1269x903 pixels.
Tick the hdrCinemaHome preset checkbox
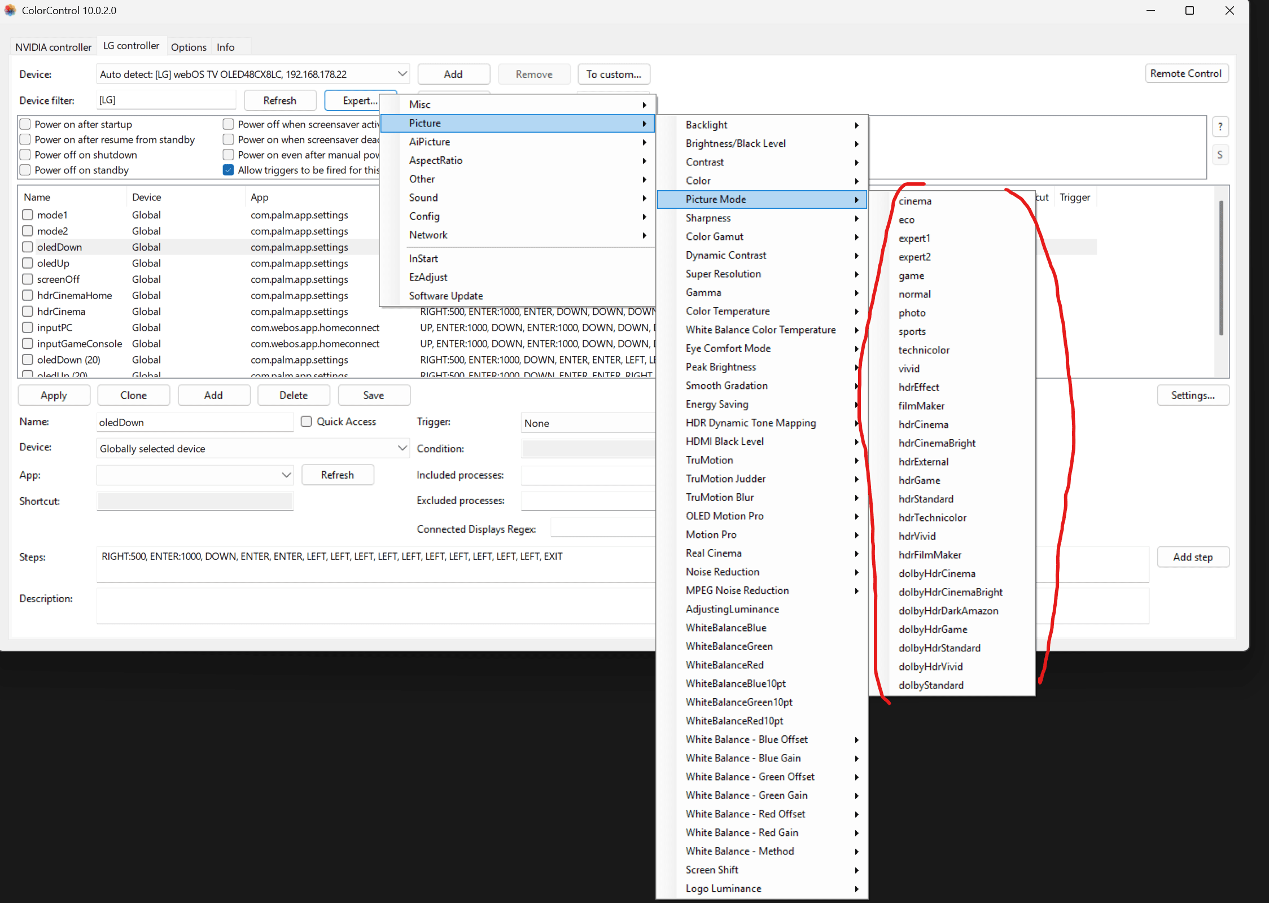coord(27,295)
